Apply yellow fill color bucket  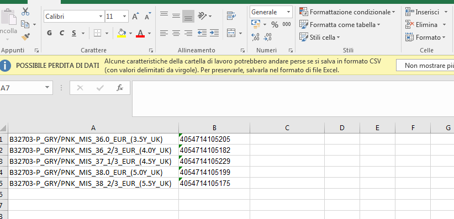(122, 33)
